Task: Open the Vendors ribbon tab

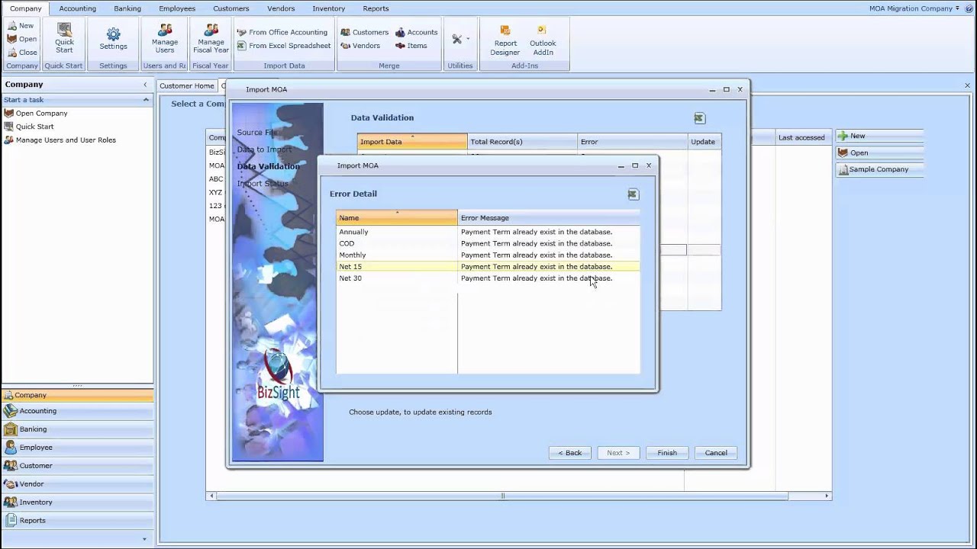Action: coord(281,8)
